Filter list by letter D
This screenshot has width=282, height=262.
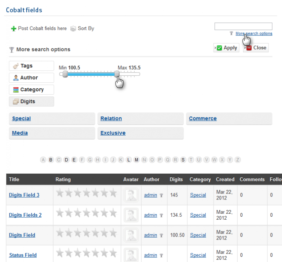click(x=66, y=160)
